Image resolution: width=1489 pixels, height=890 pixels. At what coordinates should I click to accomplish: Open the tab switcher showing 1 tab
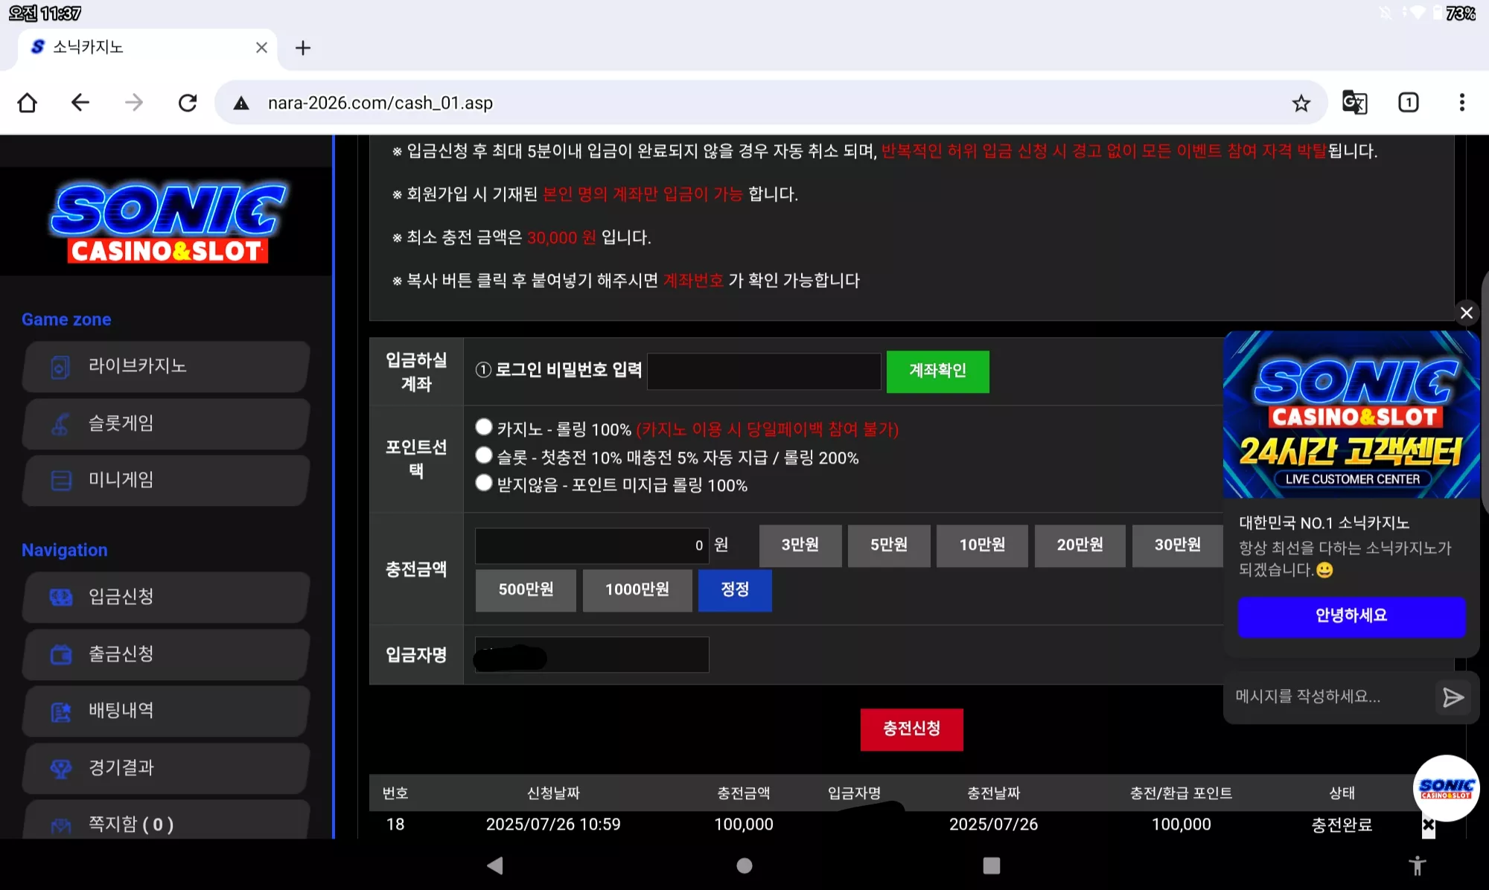pyautogui.click(x=1408, y=103)
